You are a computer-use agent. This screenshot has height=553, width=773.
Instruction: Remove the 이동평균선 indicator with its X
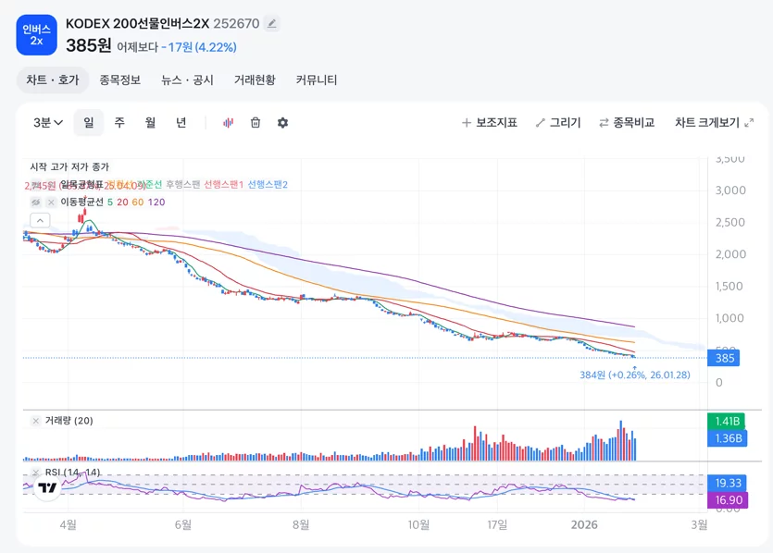[51, 202]
